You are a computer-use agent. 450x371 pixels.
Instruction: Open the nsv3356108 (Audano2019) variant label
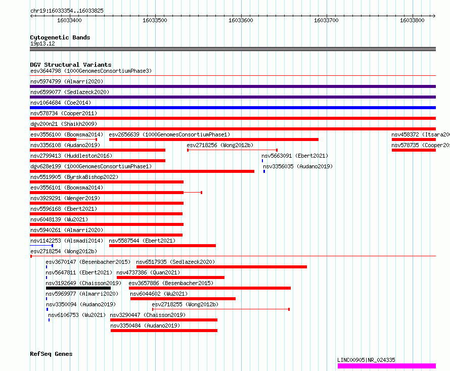pos(65,145)
